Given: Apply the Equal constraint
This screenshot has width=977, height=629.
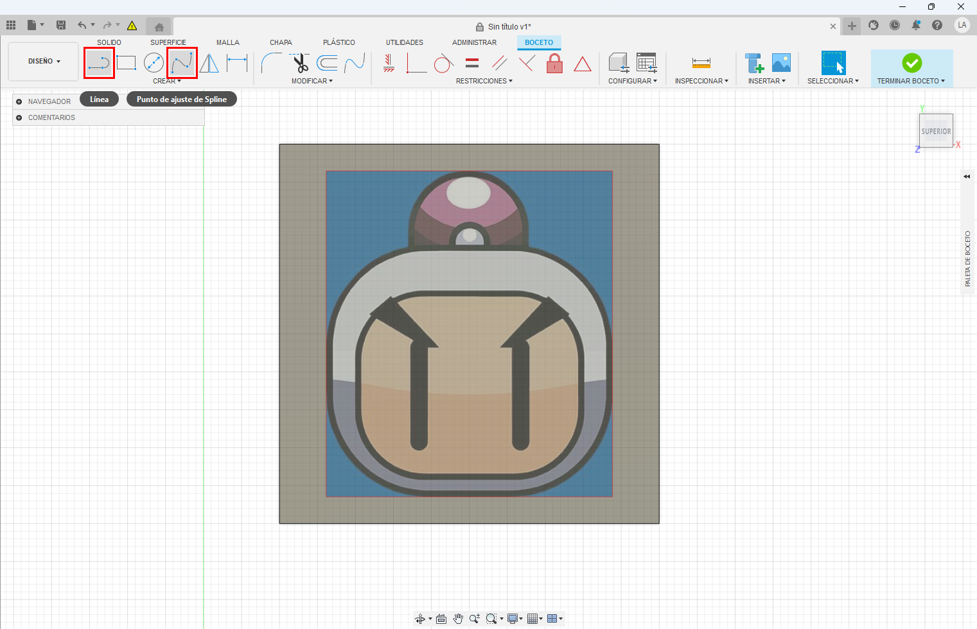Looking at the screenshot, I should coord(472,63).
